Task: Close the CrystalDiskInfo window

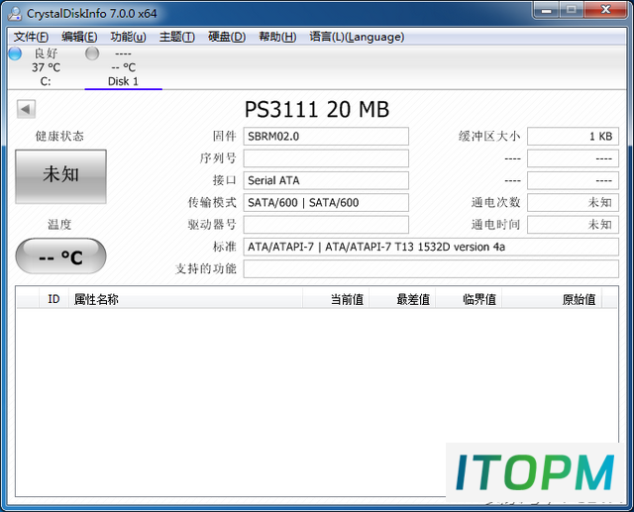Action: (x=605, y=10)
